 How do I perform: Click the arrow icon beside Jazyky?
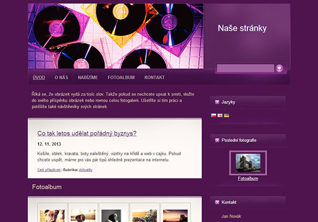[x=217, y=102]
